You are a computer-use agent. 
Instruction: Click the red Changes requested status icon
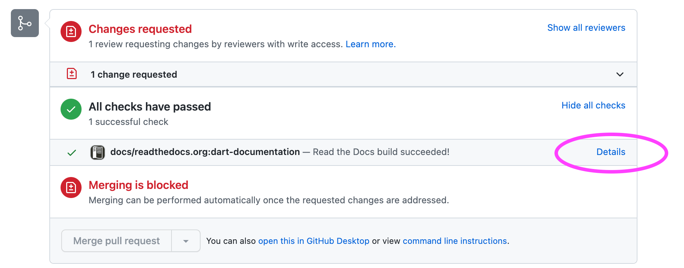click(71, 31)
